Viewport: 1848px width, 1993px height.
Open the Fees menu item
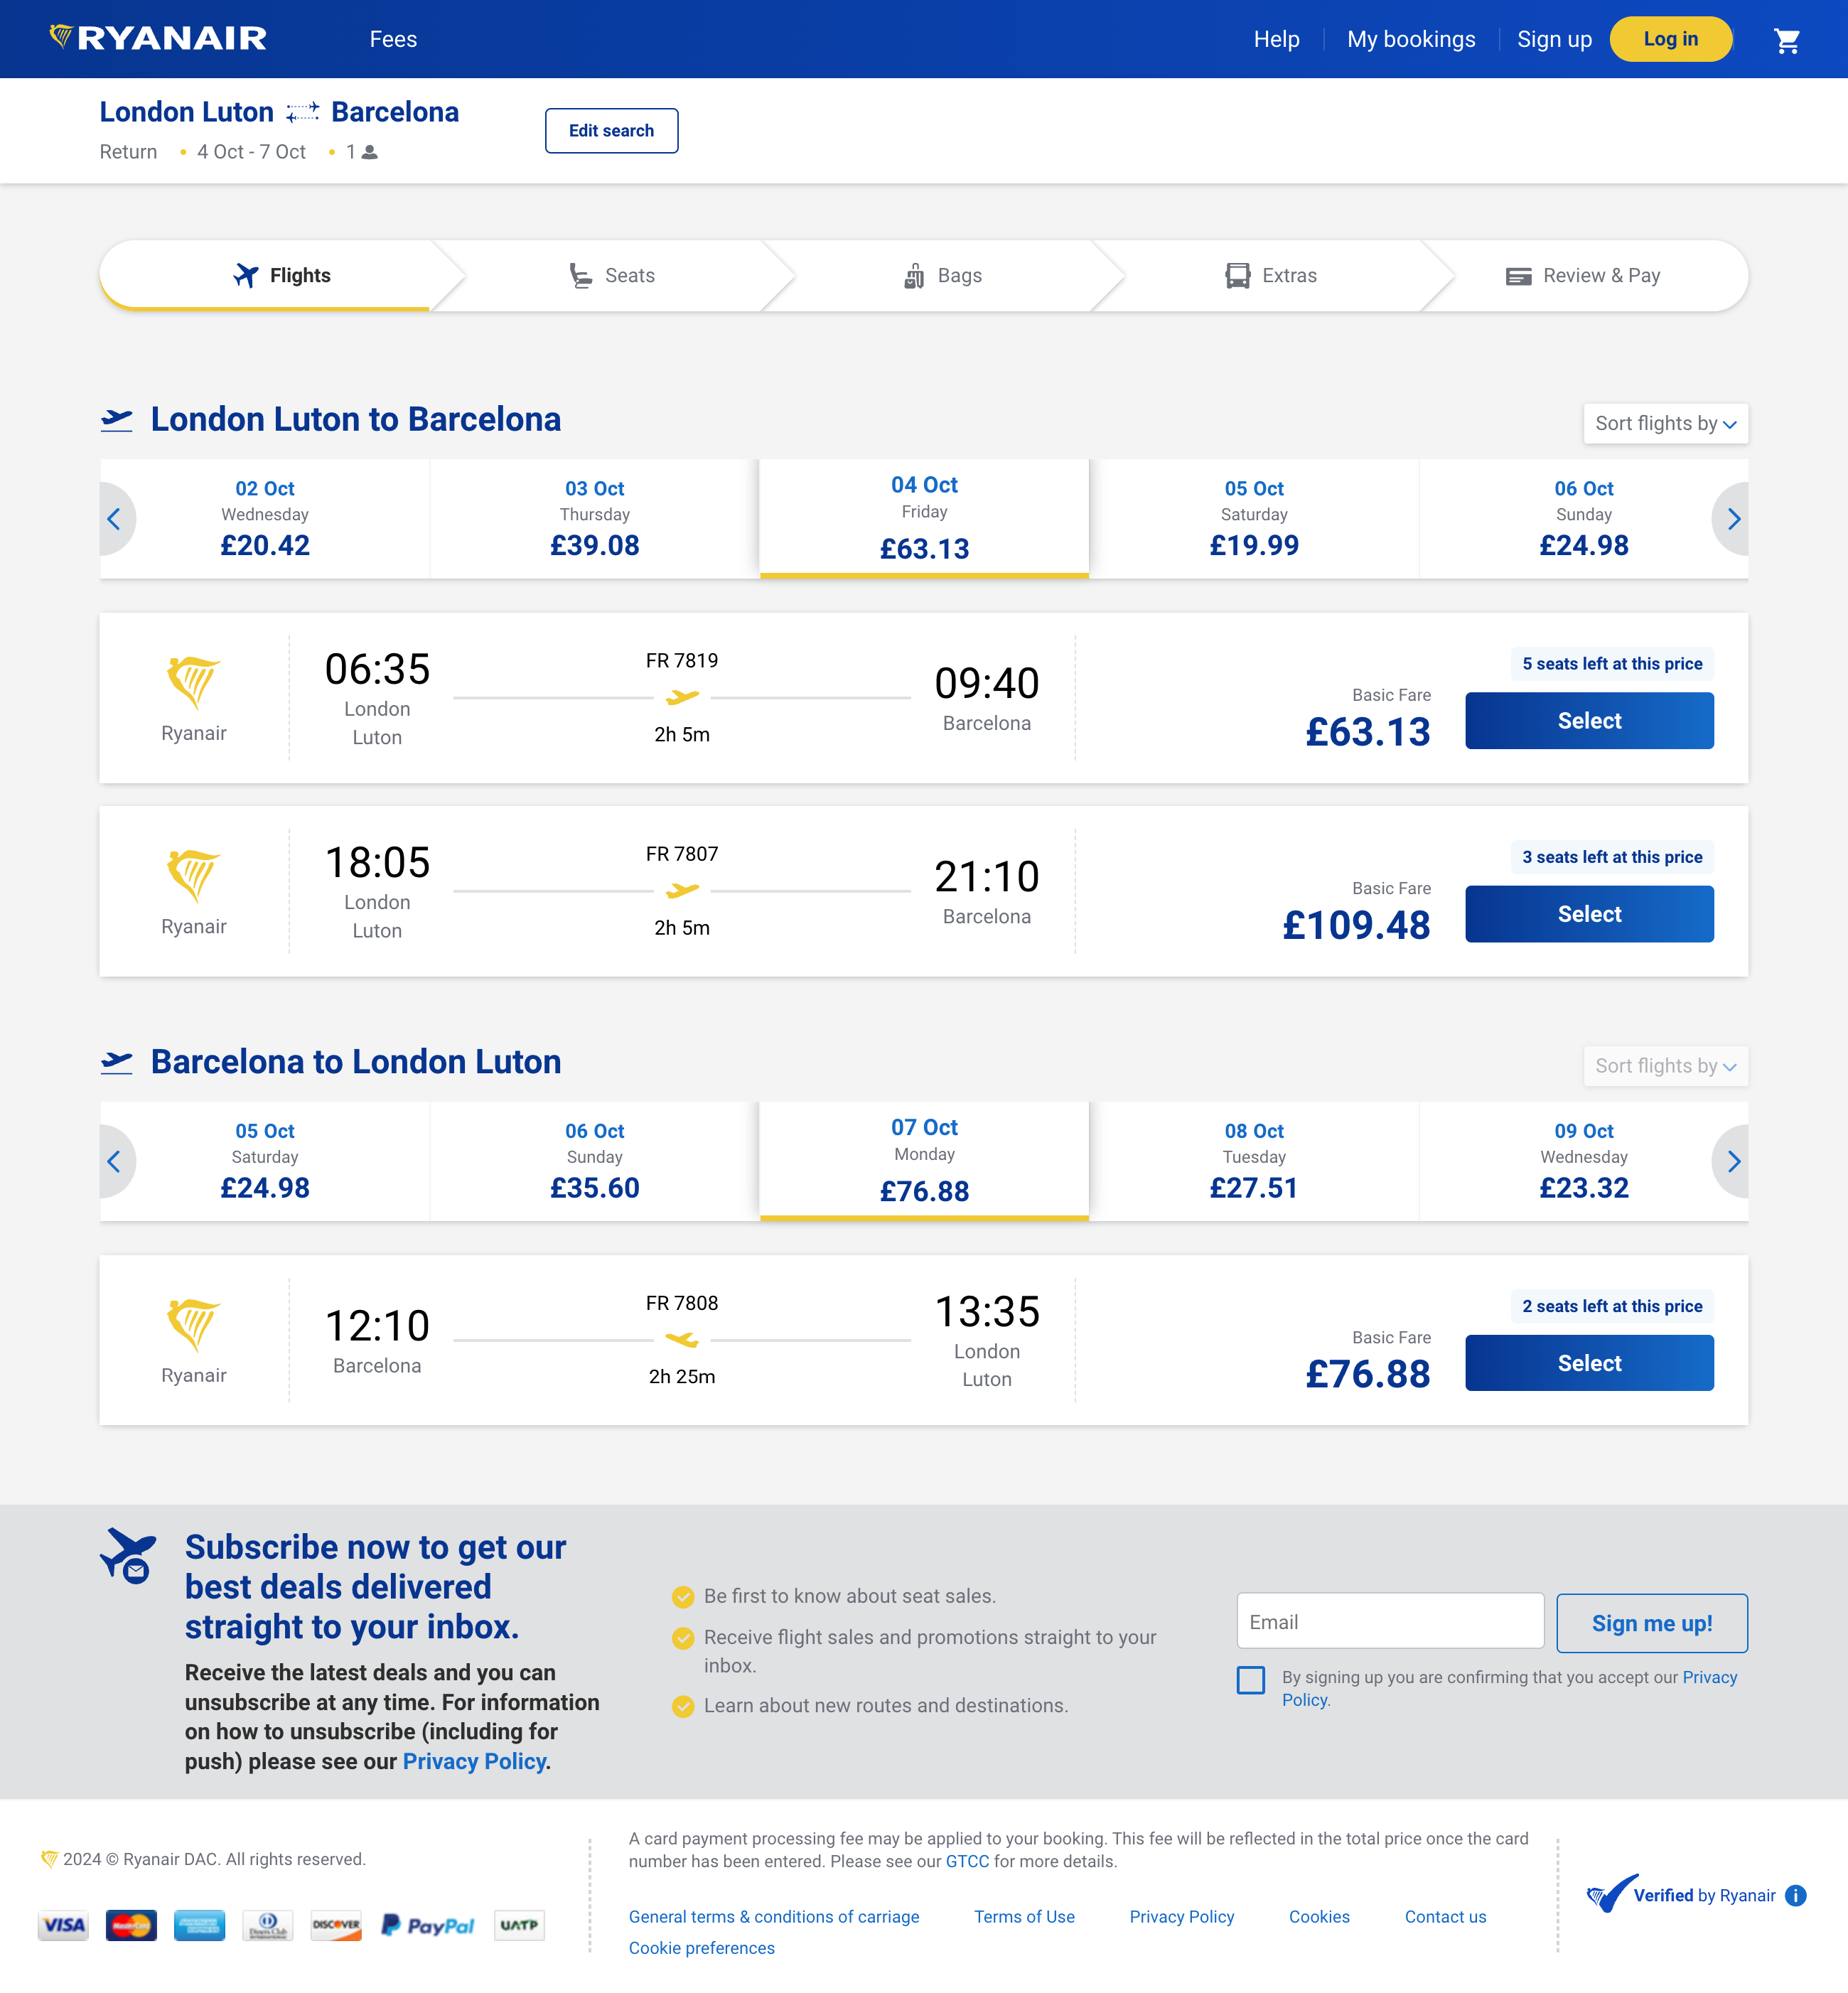point(393,39)
